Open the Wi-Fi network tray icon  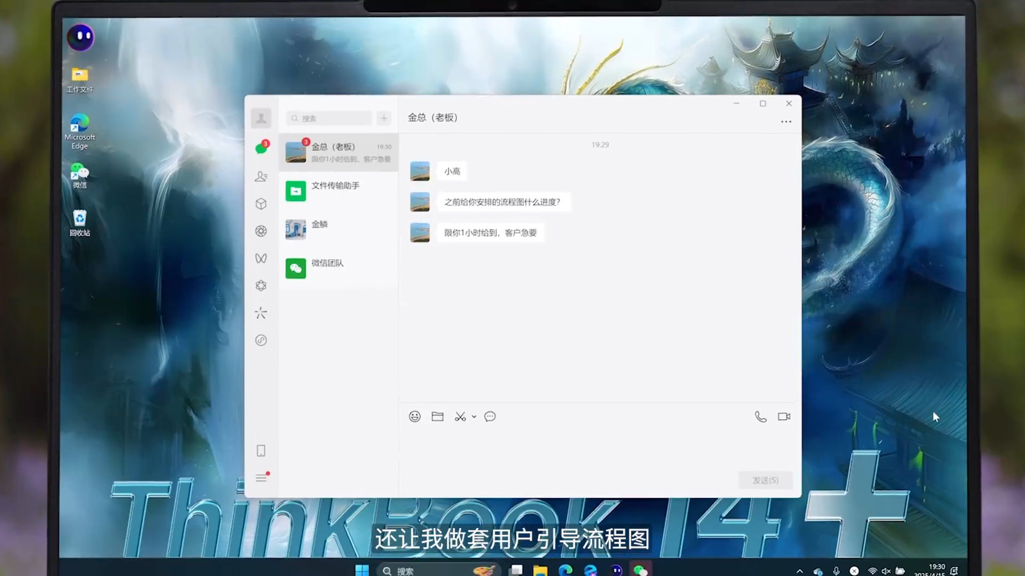872,571
